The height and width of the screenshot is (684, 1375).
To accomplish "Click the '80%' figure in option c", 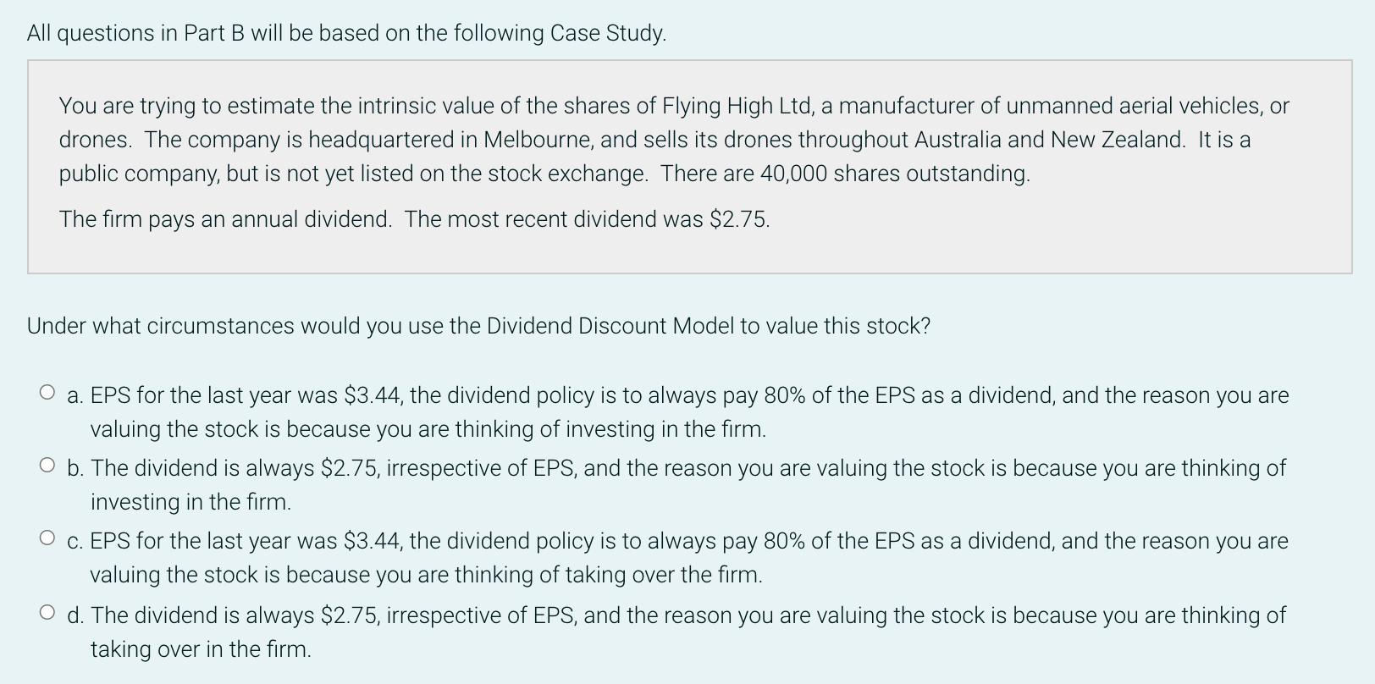I will tap(783, 541).
